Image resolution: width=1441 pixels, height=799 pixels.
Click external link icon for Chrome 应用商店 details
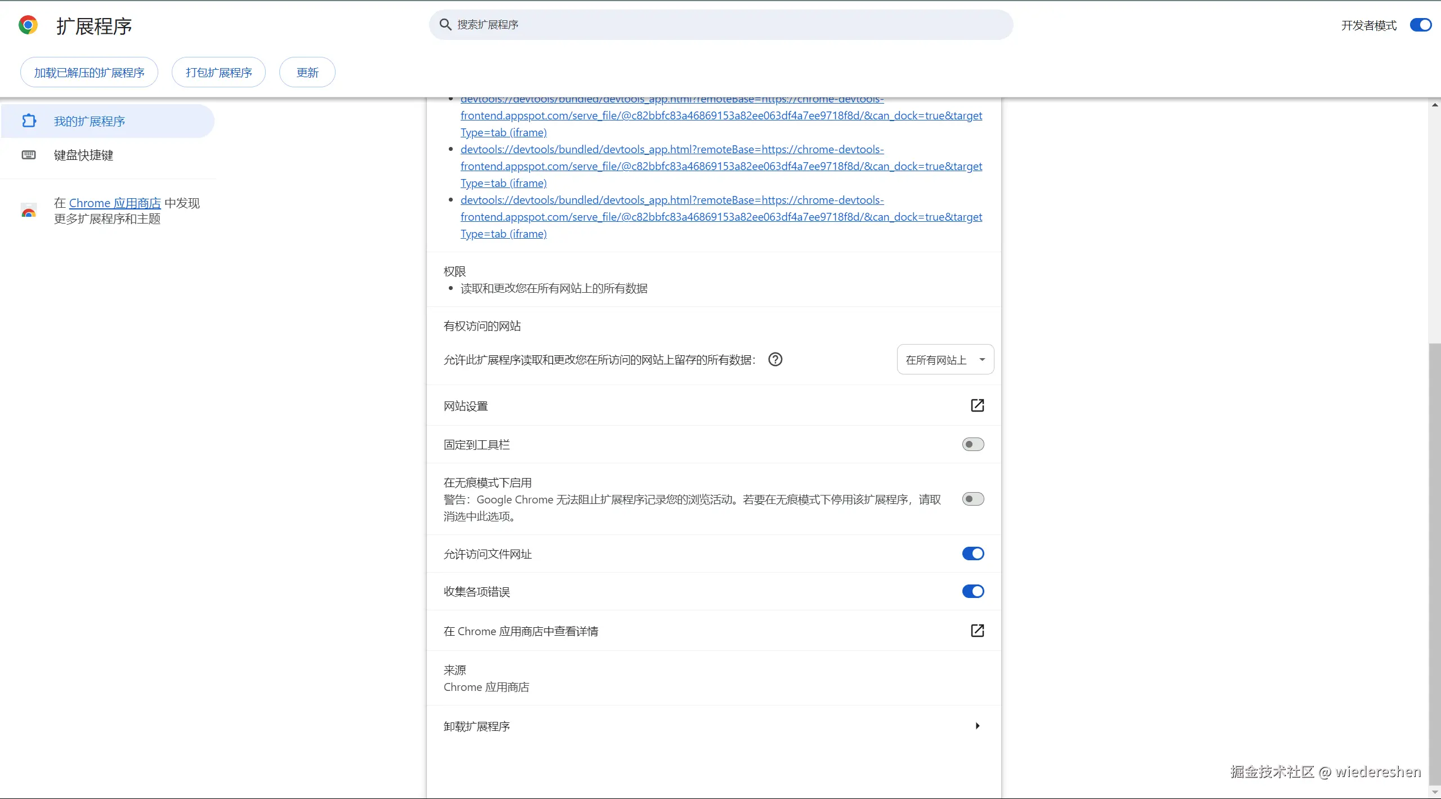point(978,631)
